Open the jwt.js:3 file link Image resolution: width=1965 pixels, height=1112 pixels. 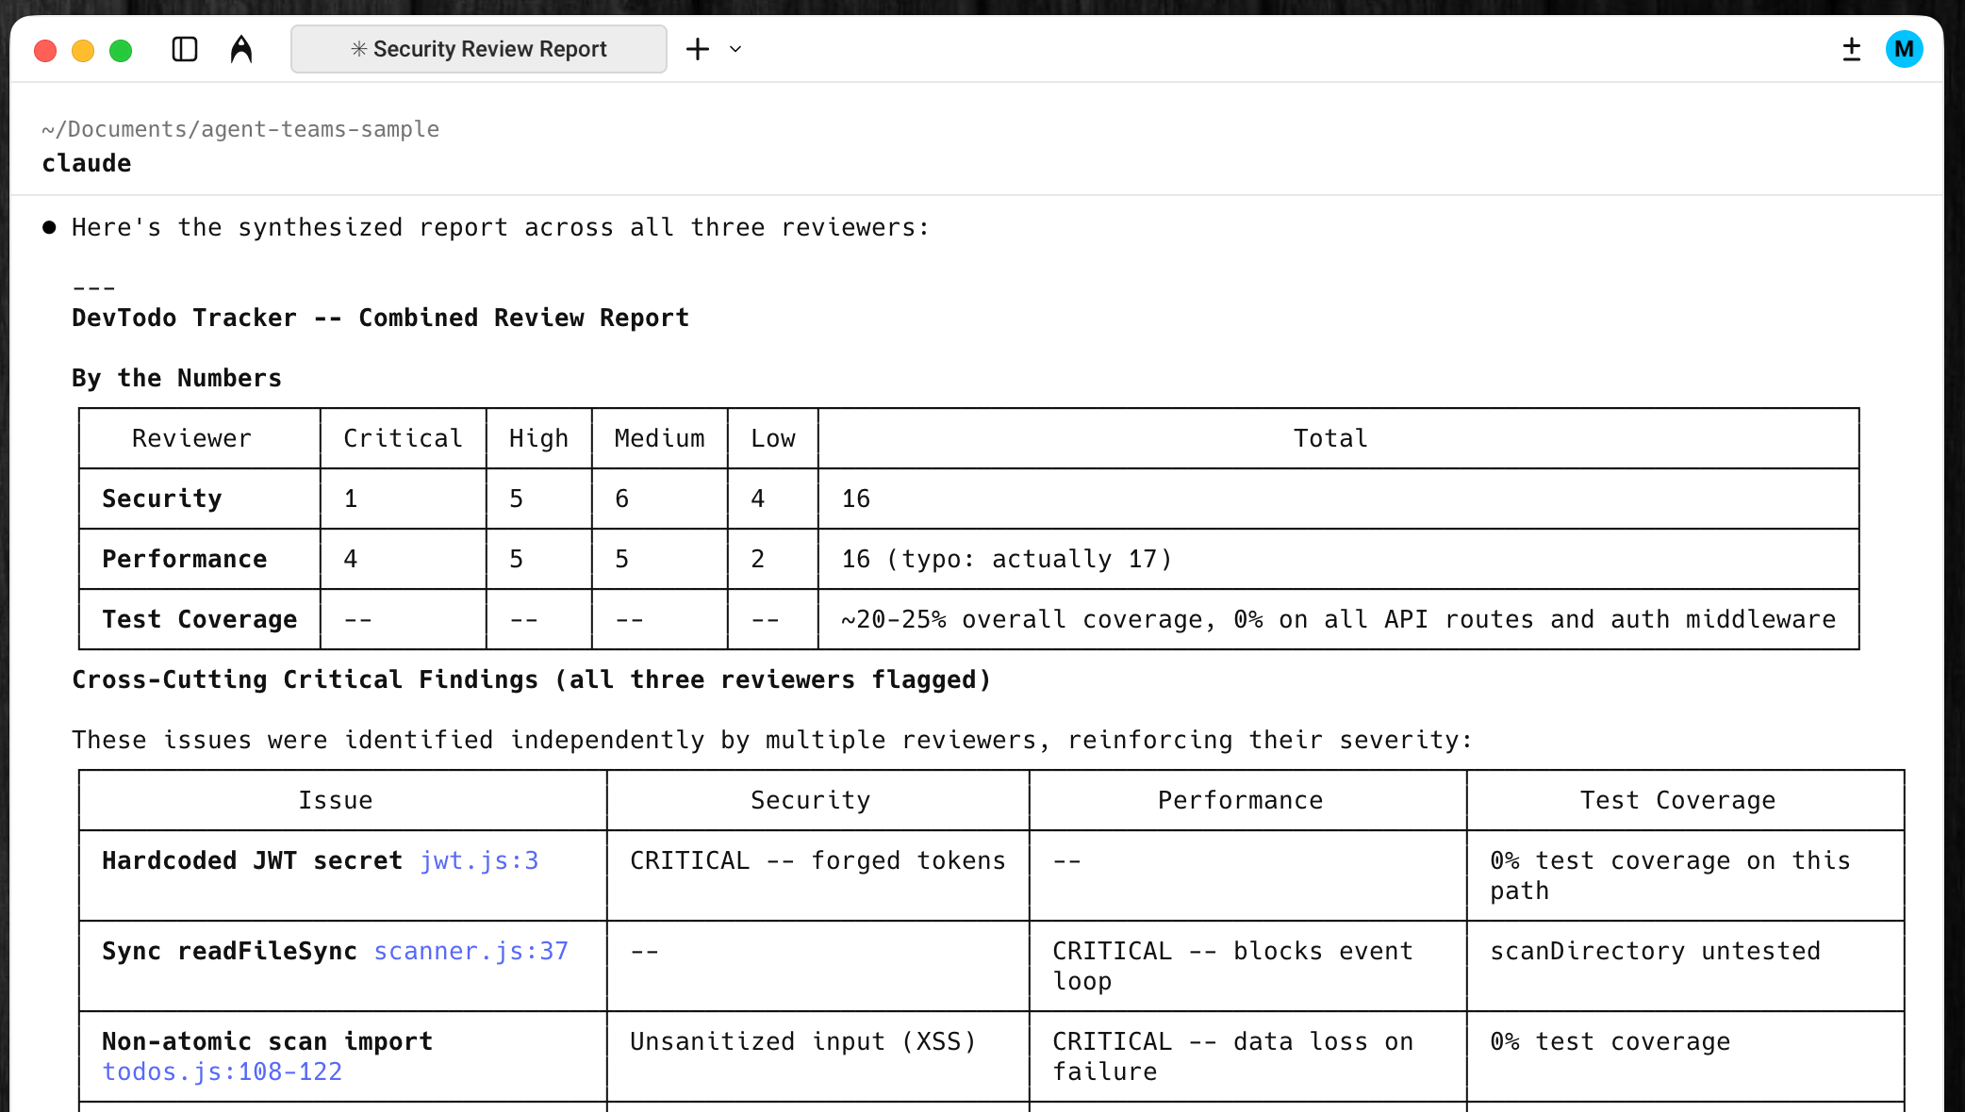coord(479,860)
